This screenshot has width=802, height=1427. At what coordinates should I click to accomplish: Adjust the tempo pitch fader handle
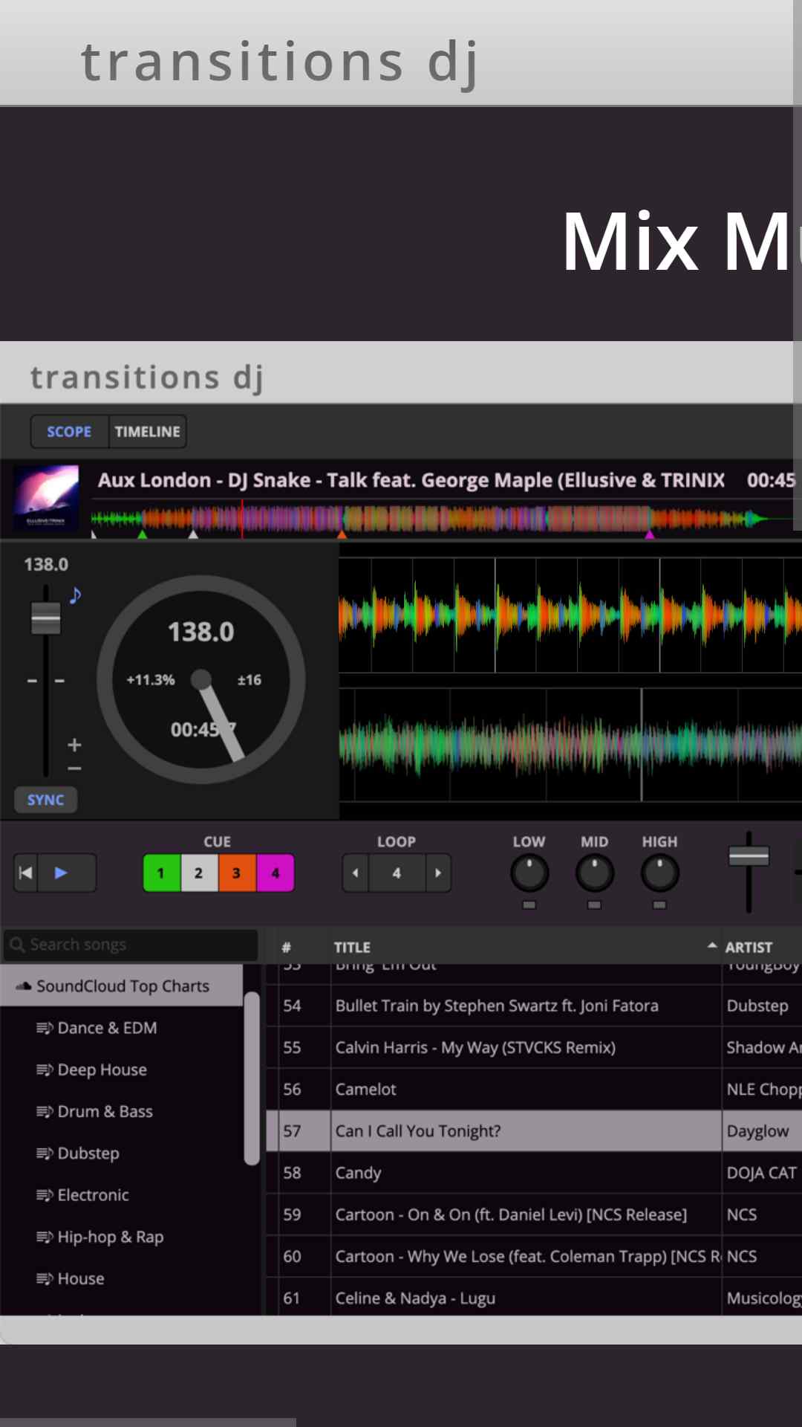pyautogui.click(x=45, y=618)
